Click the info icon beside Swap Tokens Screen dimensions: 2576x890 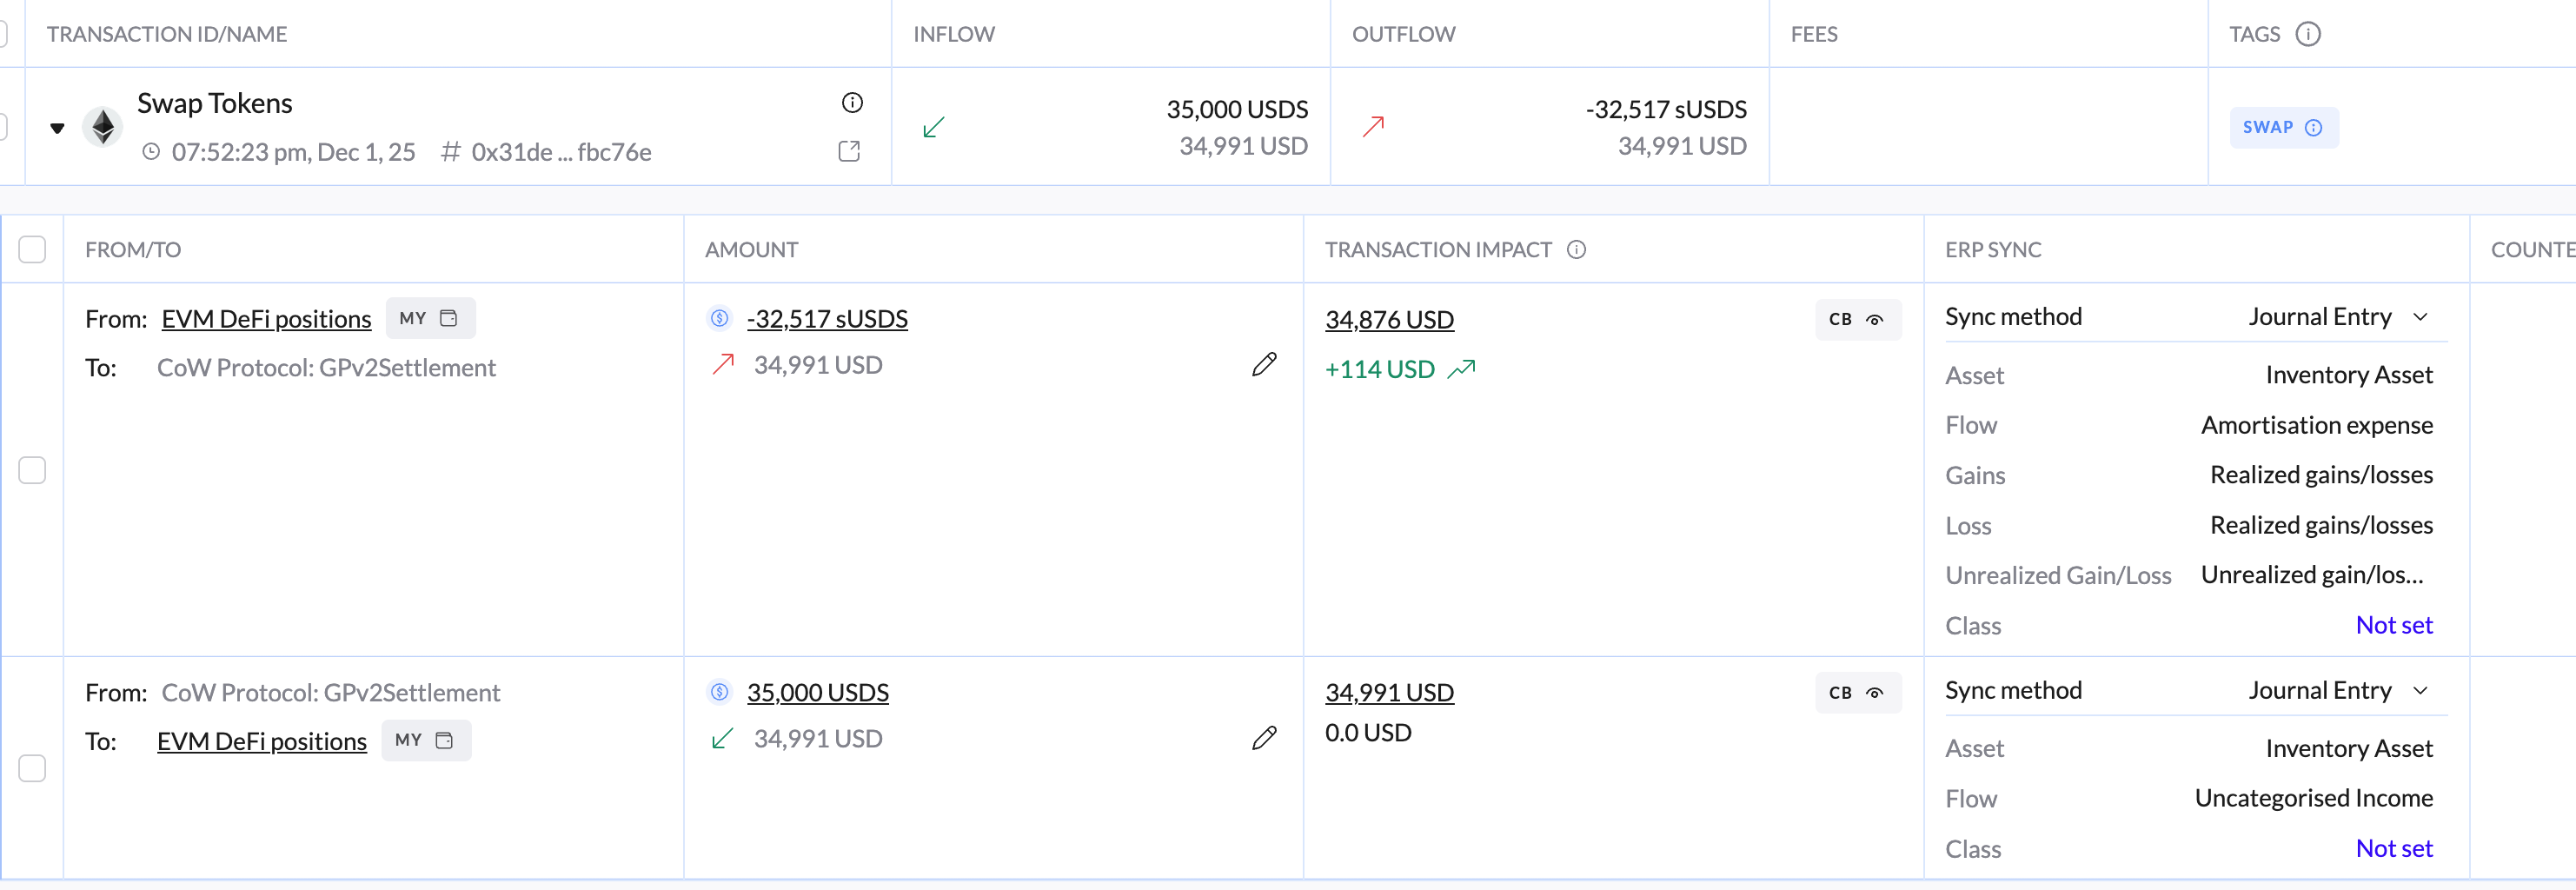pyautogui.click(x=852, y=103)
